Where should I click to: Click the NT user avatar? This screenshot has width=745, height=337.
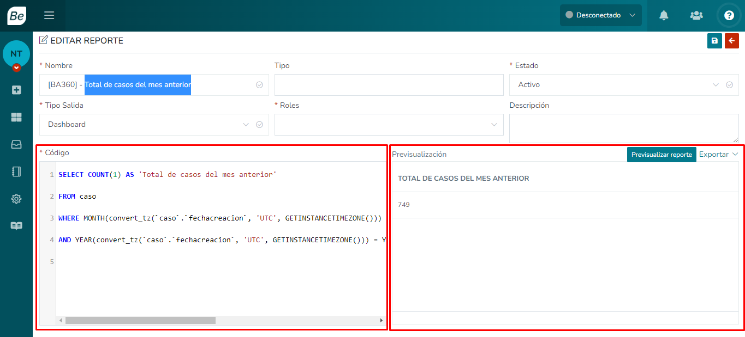16,54
